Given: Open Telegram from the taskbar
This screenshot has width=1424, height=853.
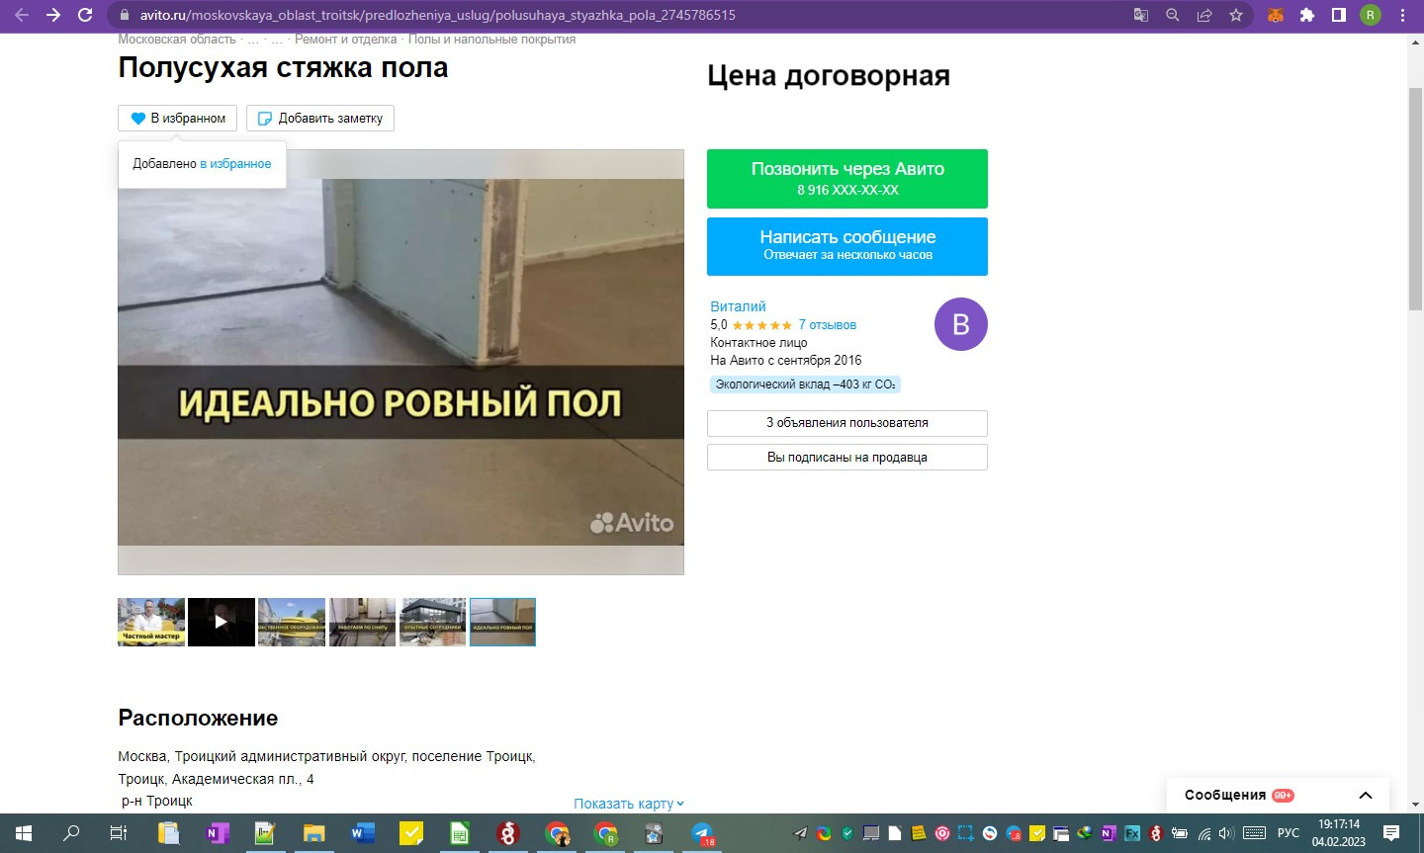Looking at the screenshot, I should [x=702, y=833].
